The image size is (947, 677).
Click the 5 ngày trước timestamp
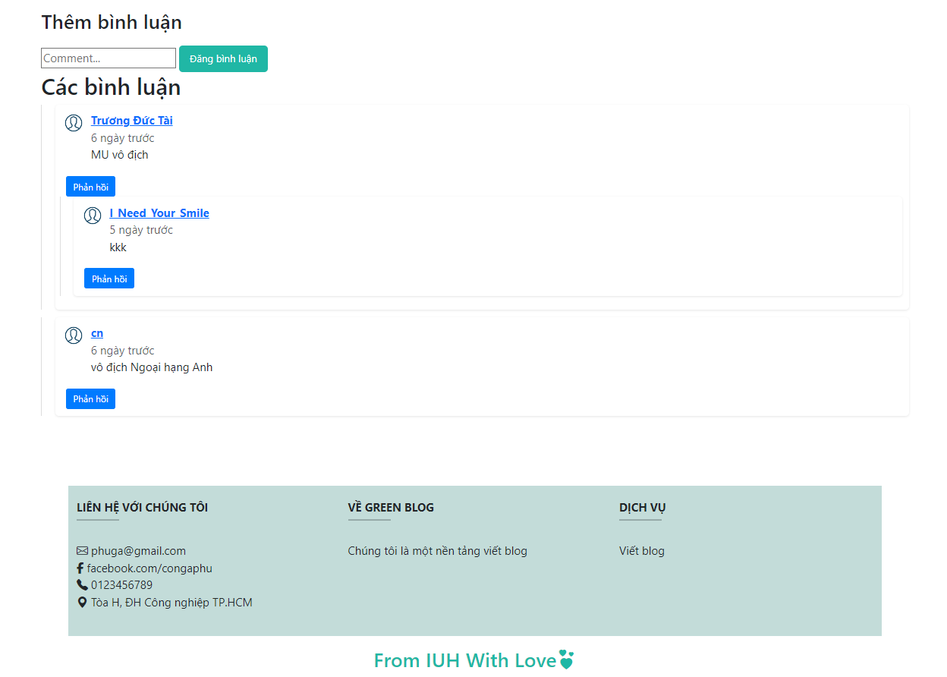[141, 230]
